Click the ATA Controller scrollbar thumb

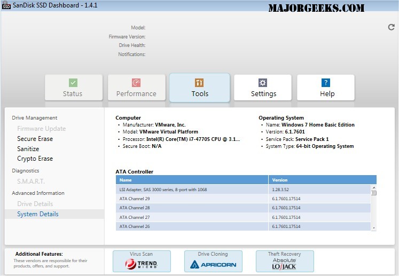pos(374,193)
